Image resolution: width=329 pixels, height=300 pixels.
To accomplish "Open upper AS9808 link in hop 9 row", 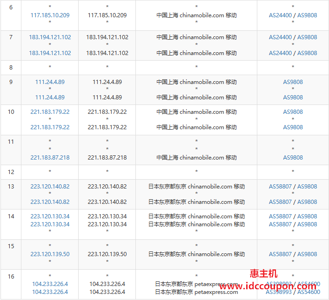I will [x=293, y=82].
